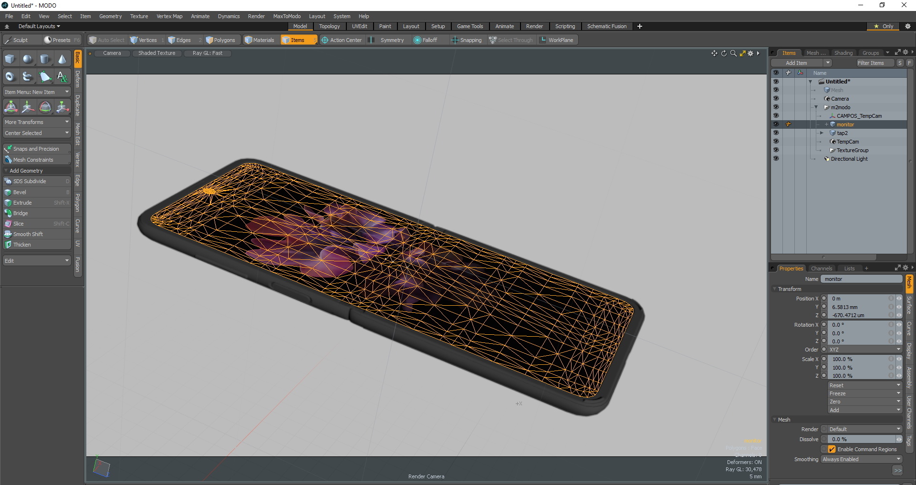Switch to the UVEdit layout tab

[359, 26]
